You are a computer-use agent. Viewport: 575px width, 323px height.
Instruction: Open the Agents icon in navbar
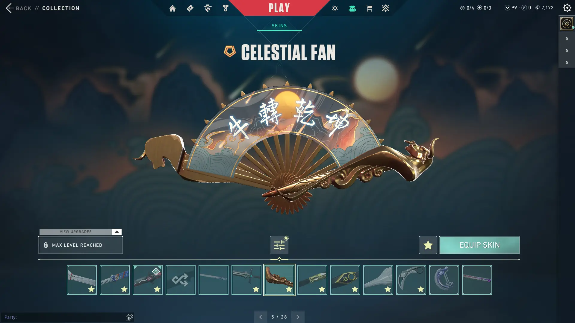[x=208, y=8]
